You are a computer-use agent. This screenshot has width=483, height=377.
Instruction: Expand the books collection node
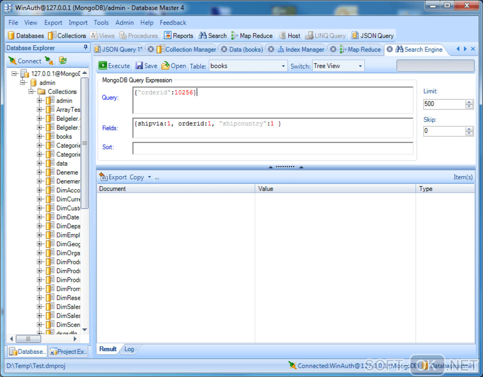[x=40, y=136]
